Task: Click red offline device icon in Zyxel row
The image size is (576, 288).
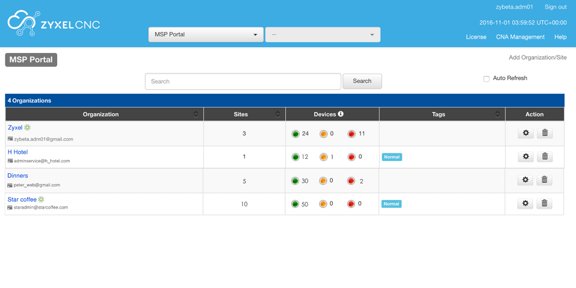Action: 351,133
